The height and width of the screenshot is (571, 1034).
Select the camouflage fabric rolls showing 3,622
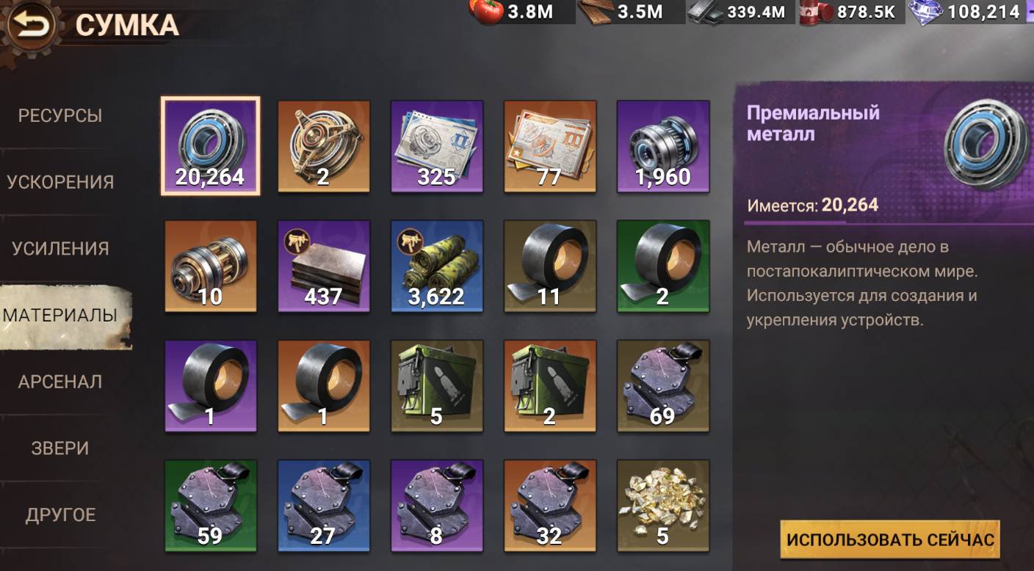[x=436, y=266]
